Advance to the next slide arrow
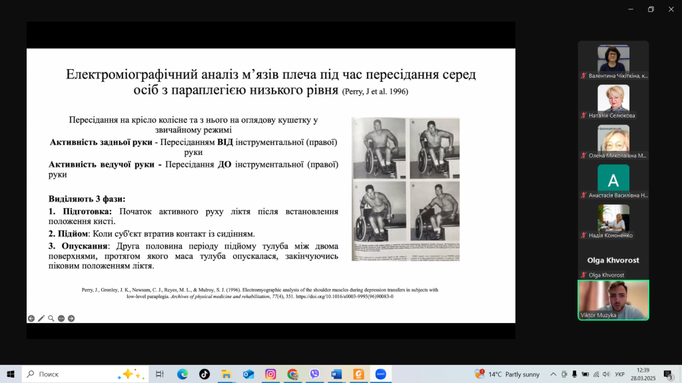 pos(71,319)
